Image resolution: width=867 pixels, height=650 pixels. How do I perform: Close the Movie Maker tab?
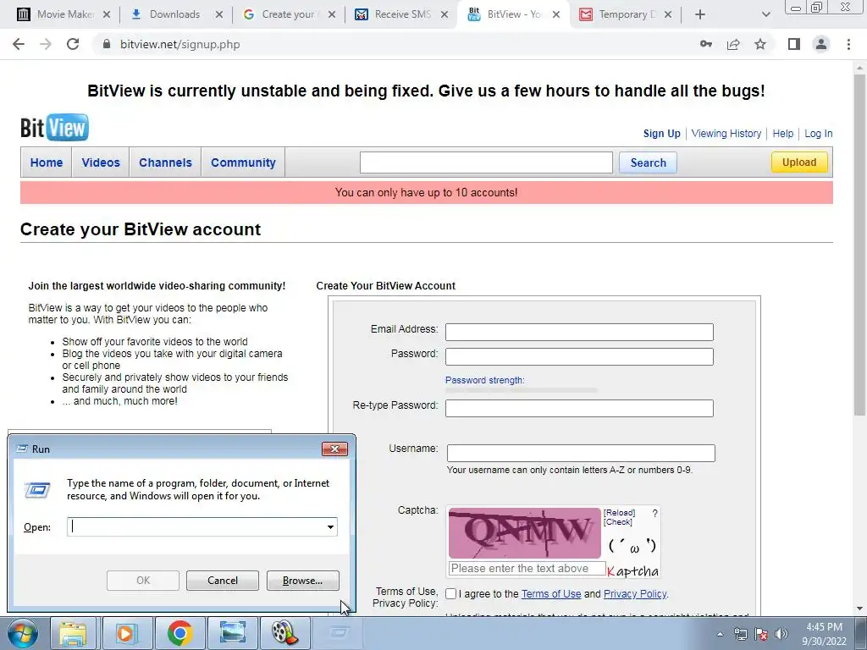[107, 14]
